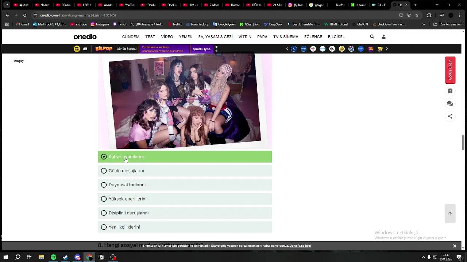This screenshot has height=262, width=467.
Task: Show hidden system tray icons
Action: click(423, 257)
